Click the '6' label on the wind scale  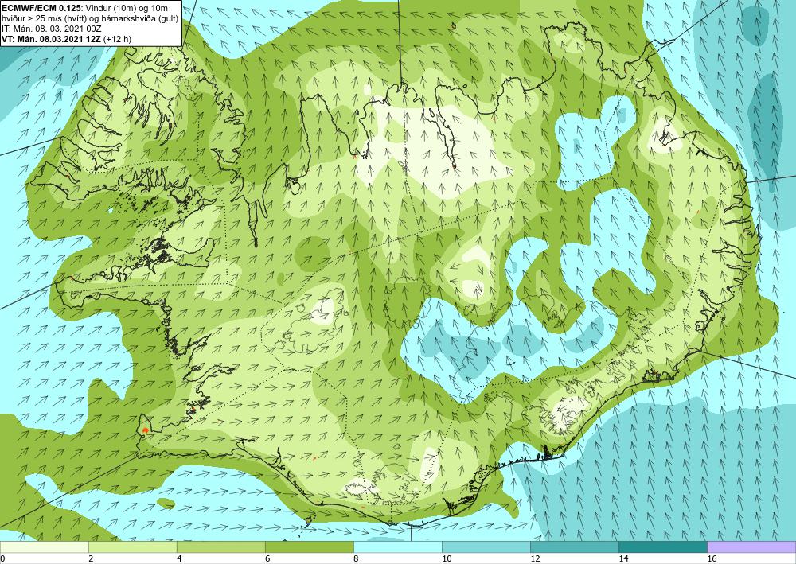(267, 558)
